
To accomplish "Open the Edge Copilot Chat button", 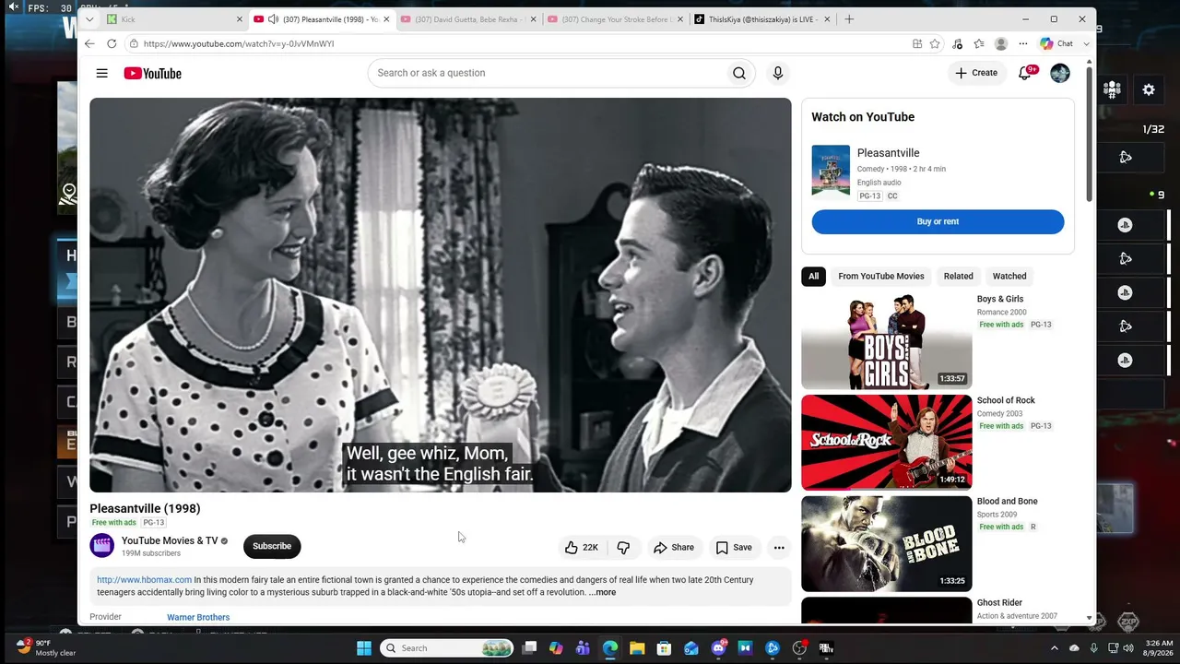I will 1056,43.
